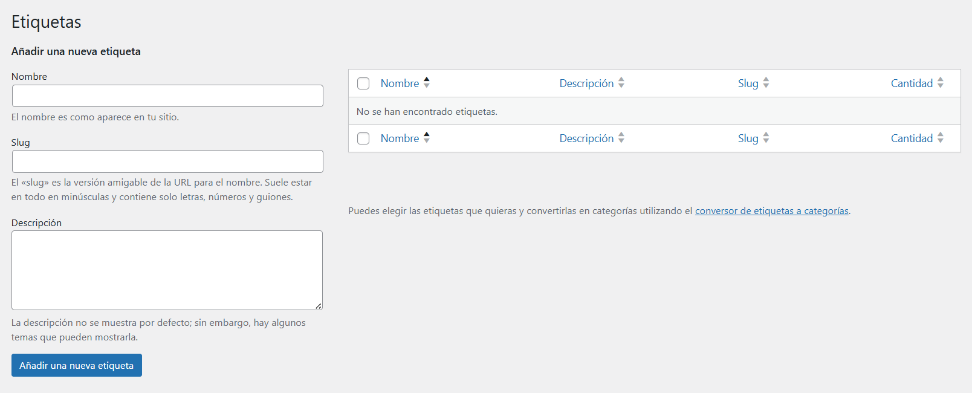This screenshot has width=972, height=393.
Task: Sort by Slug in the table header
Action: 748,83
